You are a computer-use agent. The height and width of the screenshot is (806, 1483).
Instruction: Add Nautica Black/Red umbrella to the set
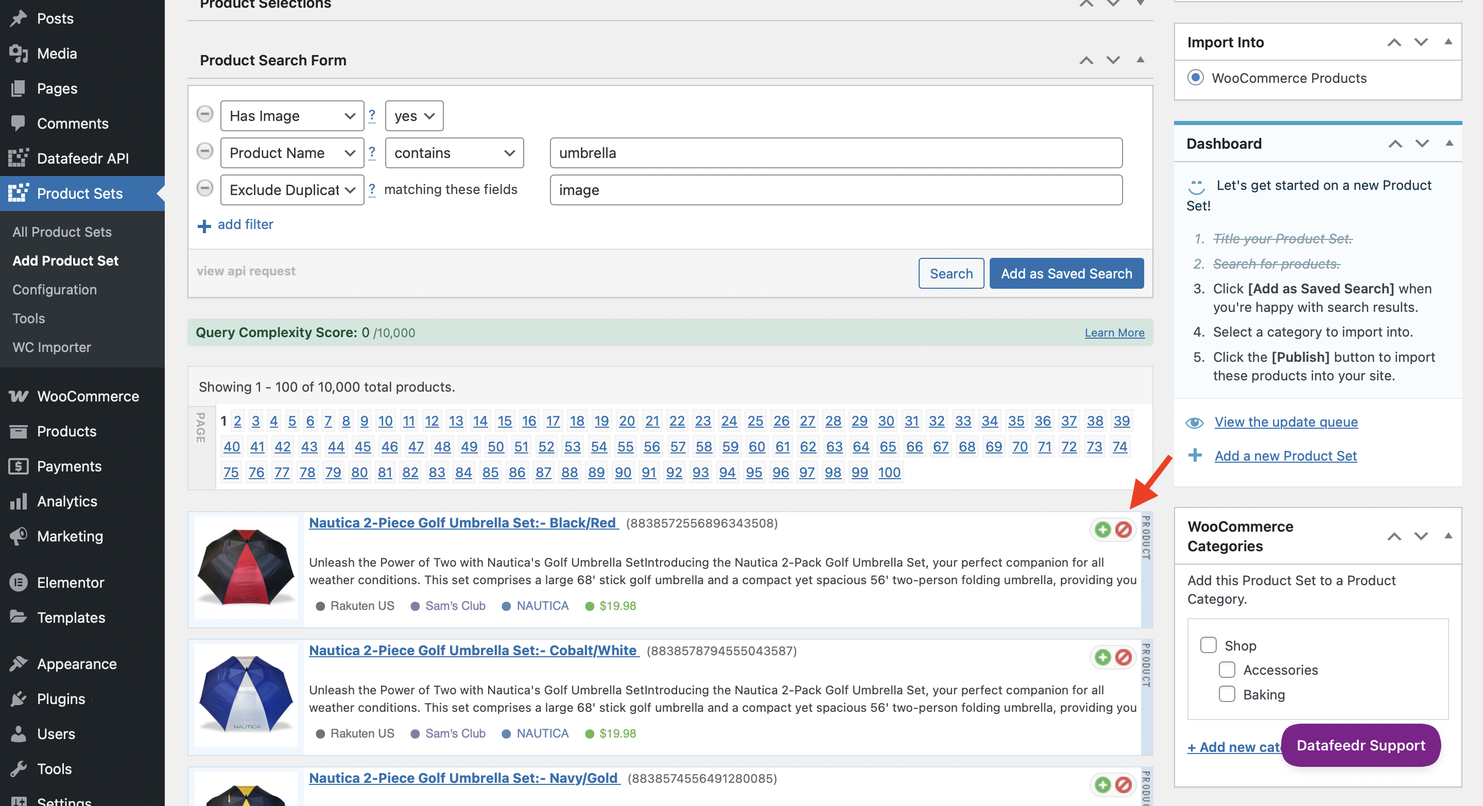coord(1102,529)
